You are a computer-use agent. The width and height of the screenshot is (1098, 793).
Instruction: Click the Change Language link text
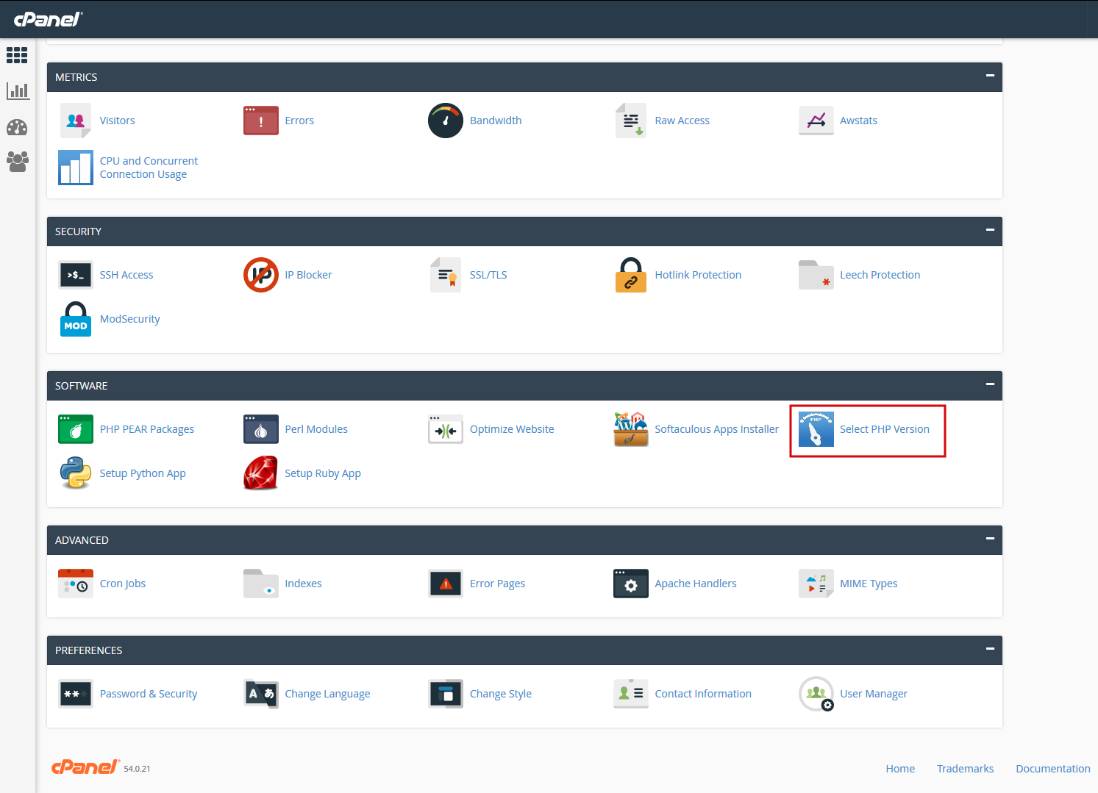tap(327, 694)
